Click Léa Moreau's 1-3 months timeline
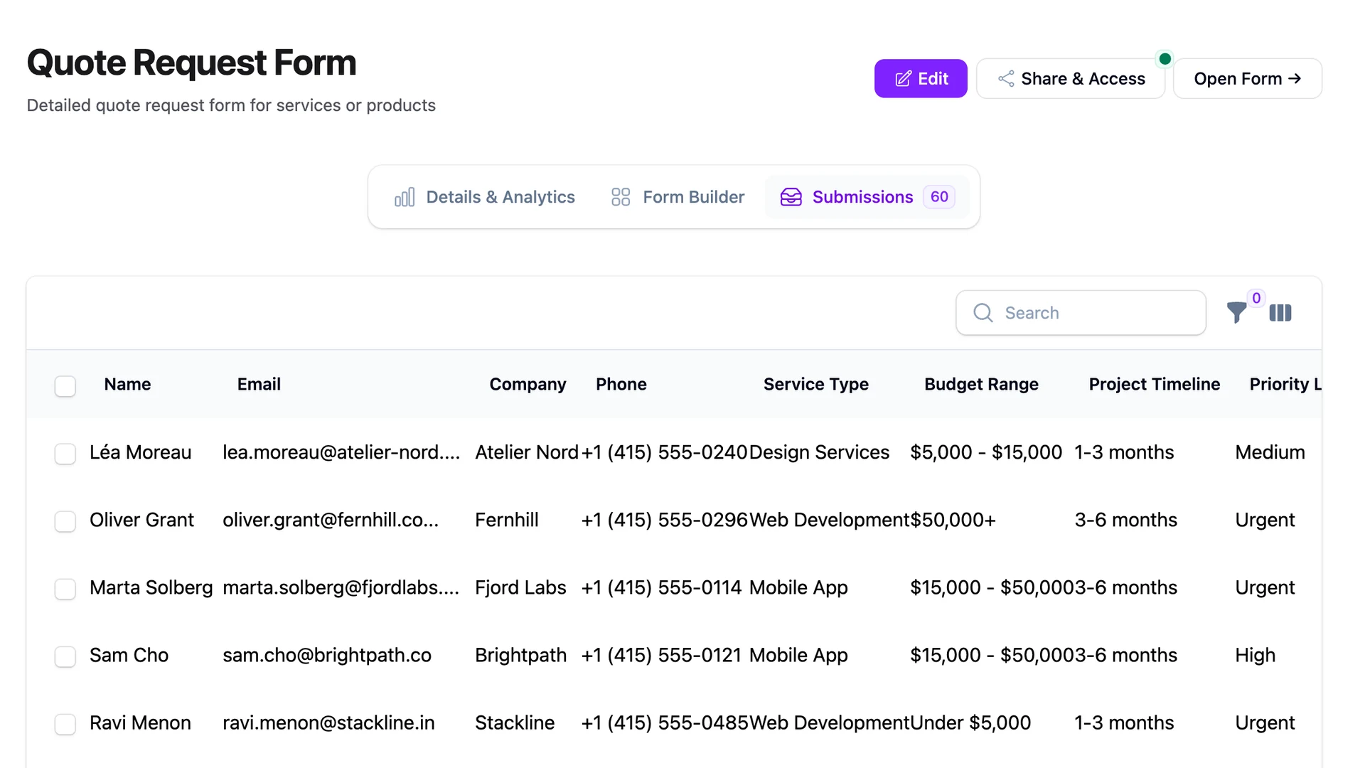 pyautogui.click(x=1124, y=452)
